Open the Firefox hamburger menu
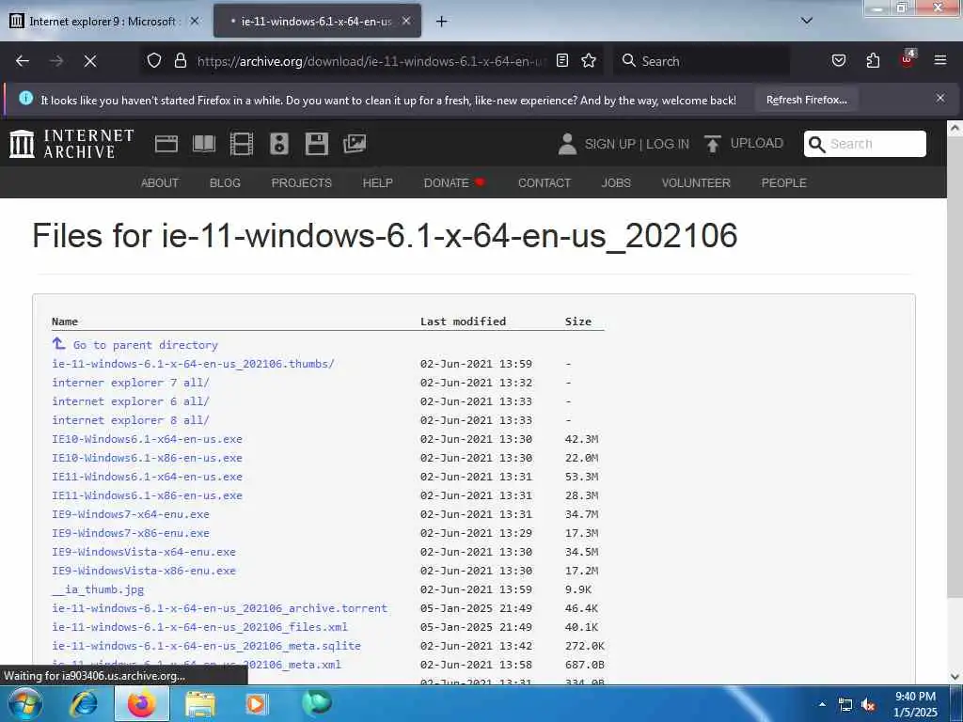Image resolution: width=963 pixels, height=722 pixels. coord(940,60)
